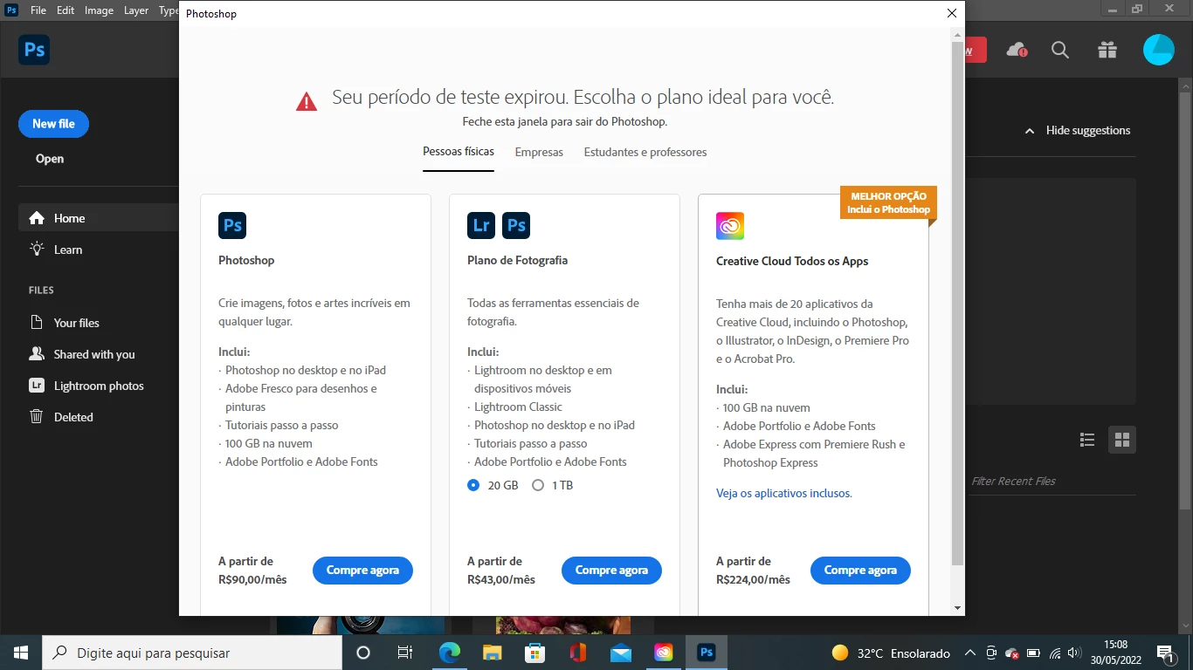
Task: Click volume speaker tray icon
Action: click(x=1075, y=653)
